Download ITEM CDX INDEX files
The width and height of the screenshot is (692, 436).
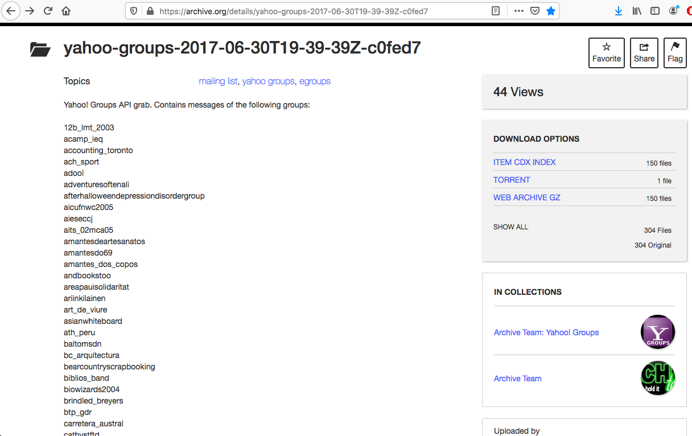click(x=525, y=162)
